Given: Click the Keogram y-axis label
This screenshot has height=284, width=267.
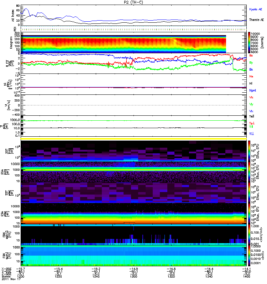Looking at the screenshot, I should tap(14, 43).
